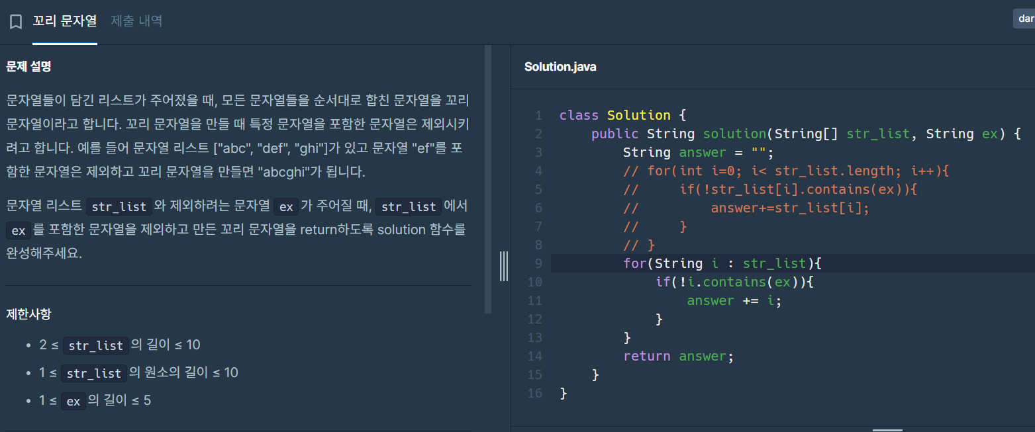
Task: Click the dar button at top right
Action: (1024, 19)
